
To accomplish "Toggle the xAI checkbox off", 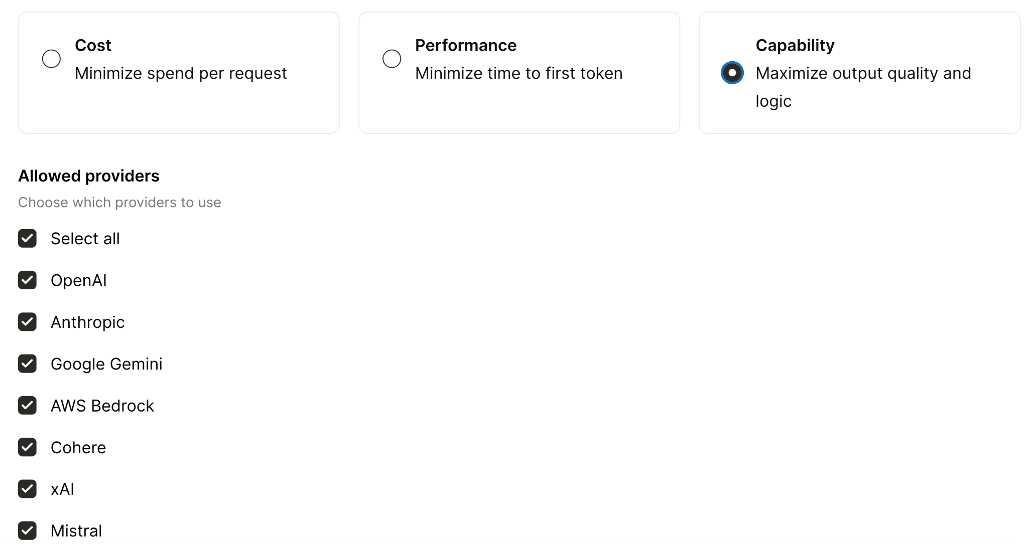I will [28, 489].
